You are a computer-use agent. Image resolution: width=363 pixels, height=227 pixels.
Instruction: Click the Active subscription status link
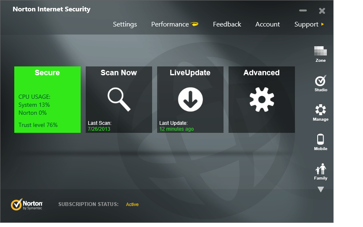click(x=132, y=204)
